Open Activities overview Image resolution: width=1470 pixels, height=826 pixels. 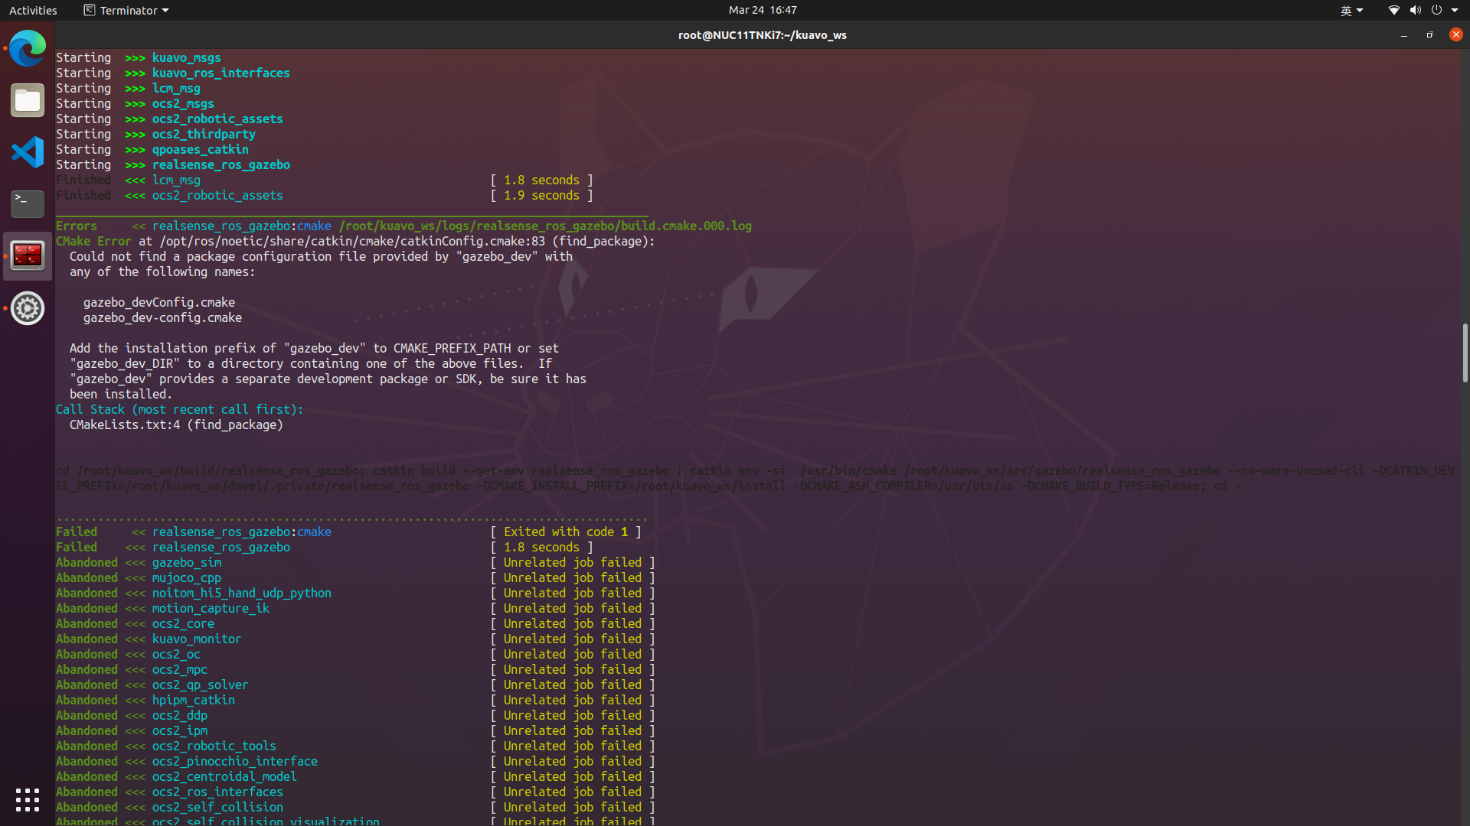(x=33, y=10)
